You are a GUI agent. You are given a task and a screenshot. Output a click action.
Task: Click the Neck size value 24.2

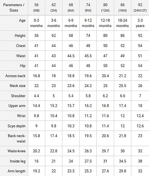click(88, 86)
